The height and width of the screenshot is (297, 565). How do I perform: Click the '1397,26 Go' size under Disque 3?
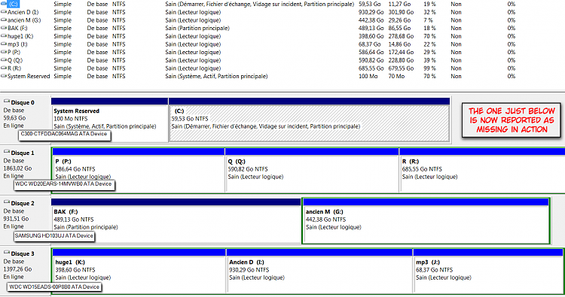click(x=17, y=269)
